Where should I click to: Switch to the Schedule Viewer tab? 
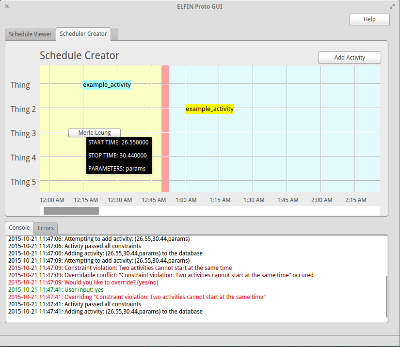(x=30, y=34)
